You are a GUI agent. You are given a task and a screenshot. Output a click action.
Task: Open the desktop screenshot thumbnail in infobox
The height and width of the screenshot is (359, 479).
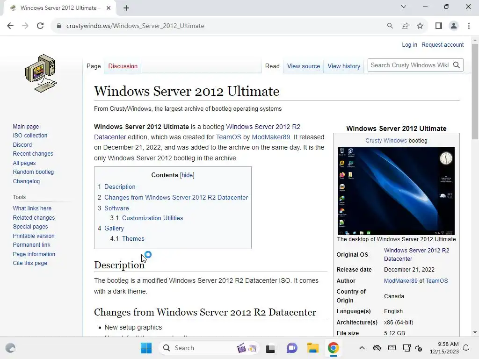(x=396, y=191)
